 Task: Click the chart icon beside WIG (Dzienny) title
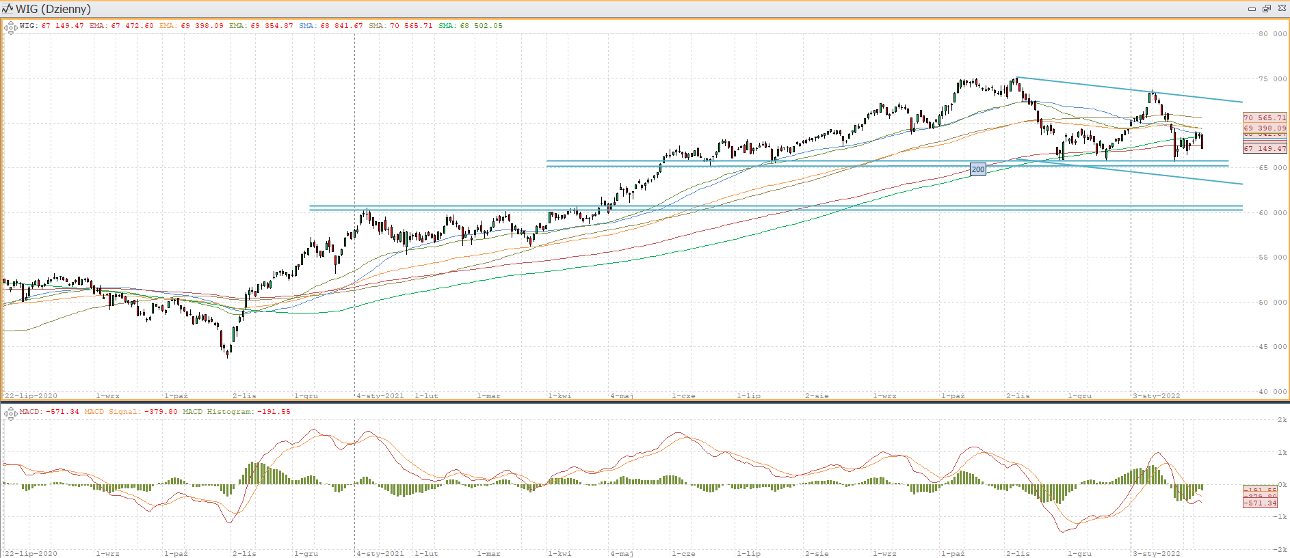(x=8, y=9)
